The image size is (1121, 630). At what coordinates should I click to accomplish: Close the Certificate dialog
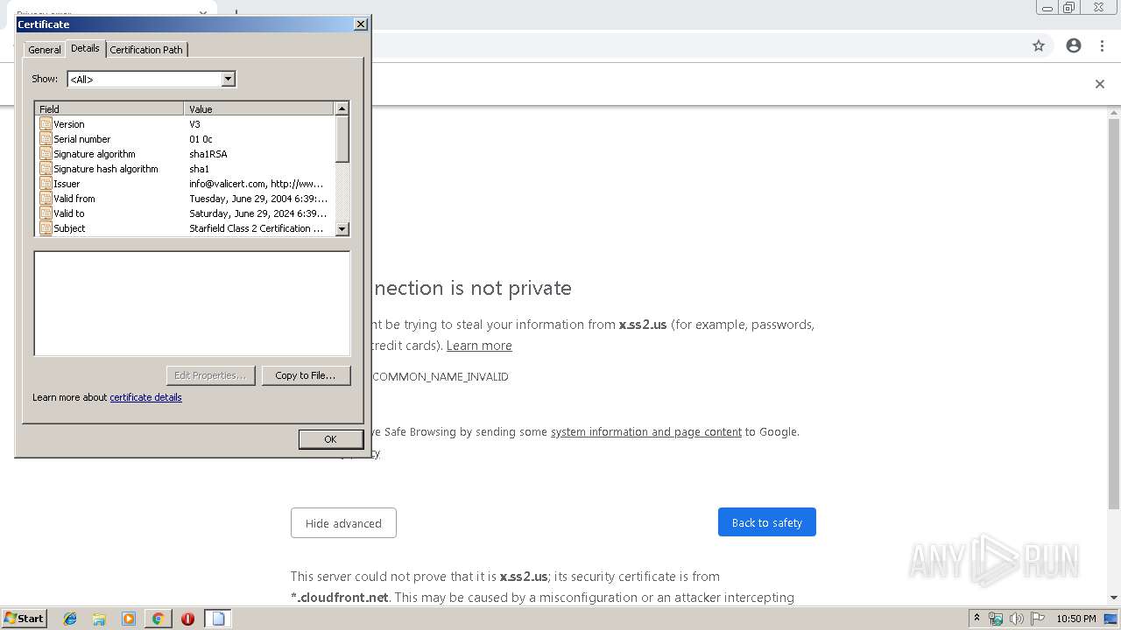(x=361, y=24)
